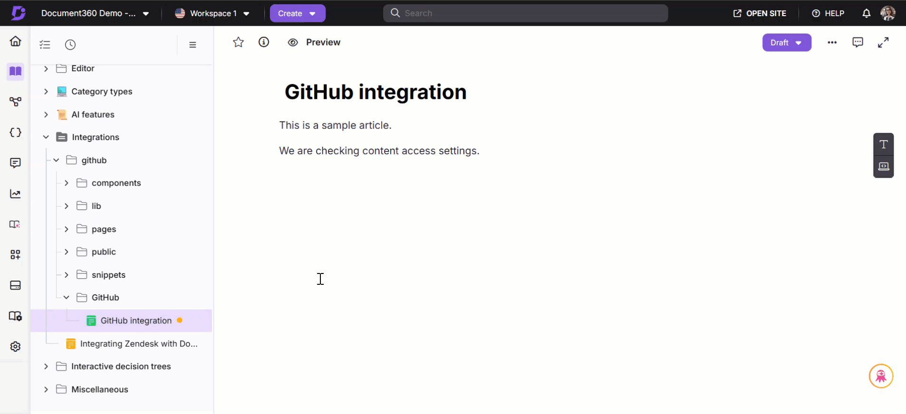
Task: Open the Draft status dropdown
Action: [x=786, y=43]
